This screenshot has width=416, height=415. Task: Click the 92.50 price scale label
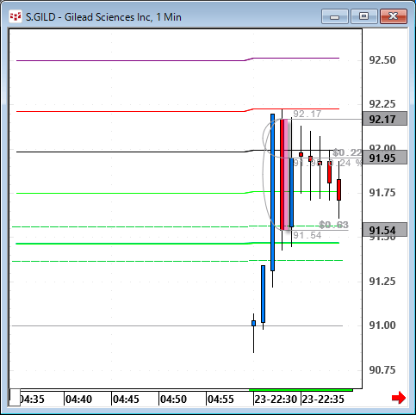[382, 60]
